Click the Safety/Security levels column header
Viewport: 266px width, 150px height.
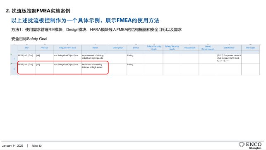point(172,48)
